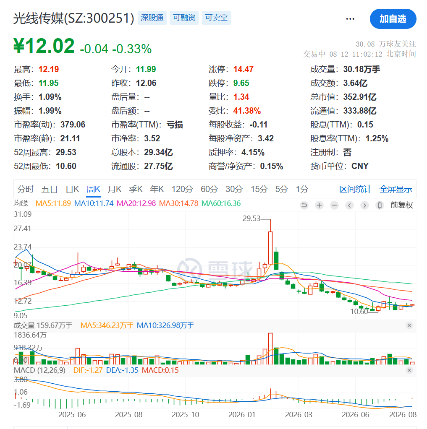The width and height of the screenshot is (427, 429).
Task: Switch to the 月K tab
Action: [115, 189]
